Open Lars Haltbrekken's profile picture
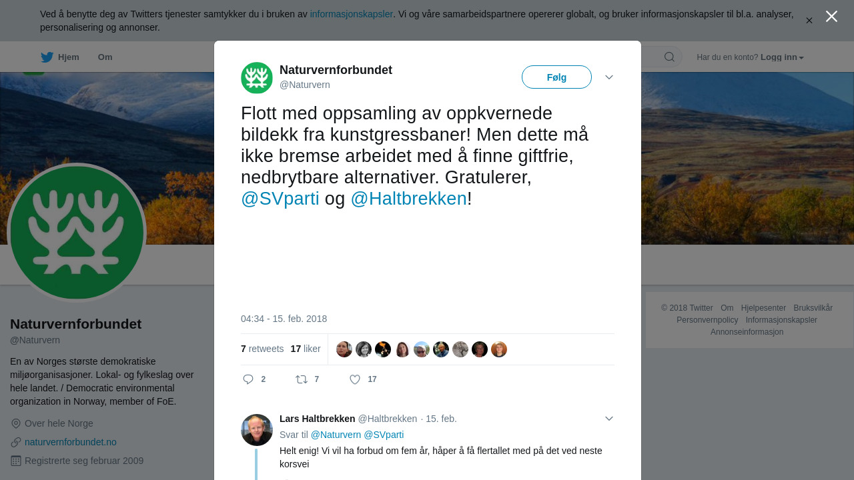The height and width of the screenshot is (480, 854). pyautogui.click(x=257, y=430)
